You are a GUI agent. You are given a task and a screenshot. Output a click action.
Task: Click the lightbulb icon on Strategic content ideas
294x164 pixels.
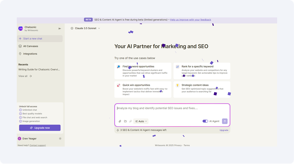tap(177, 85)
